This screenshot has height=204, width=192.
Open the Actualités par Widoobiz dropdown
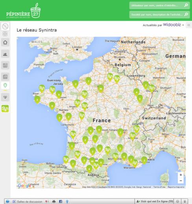(163, 25)
